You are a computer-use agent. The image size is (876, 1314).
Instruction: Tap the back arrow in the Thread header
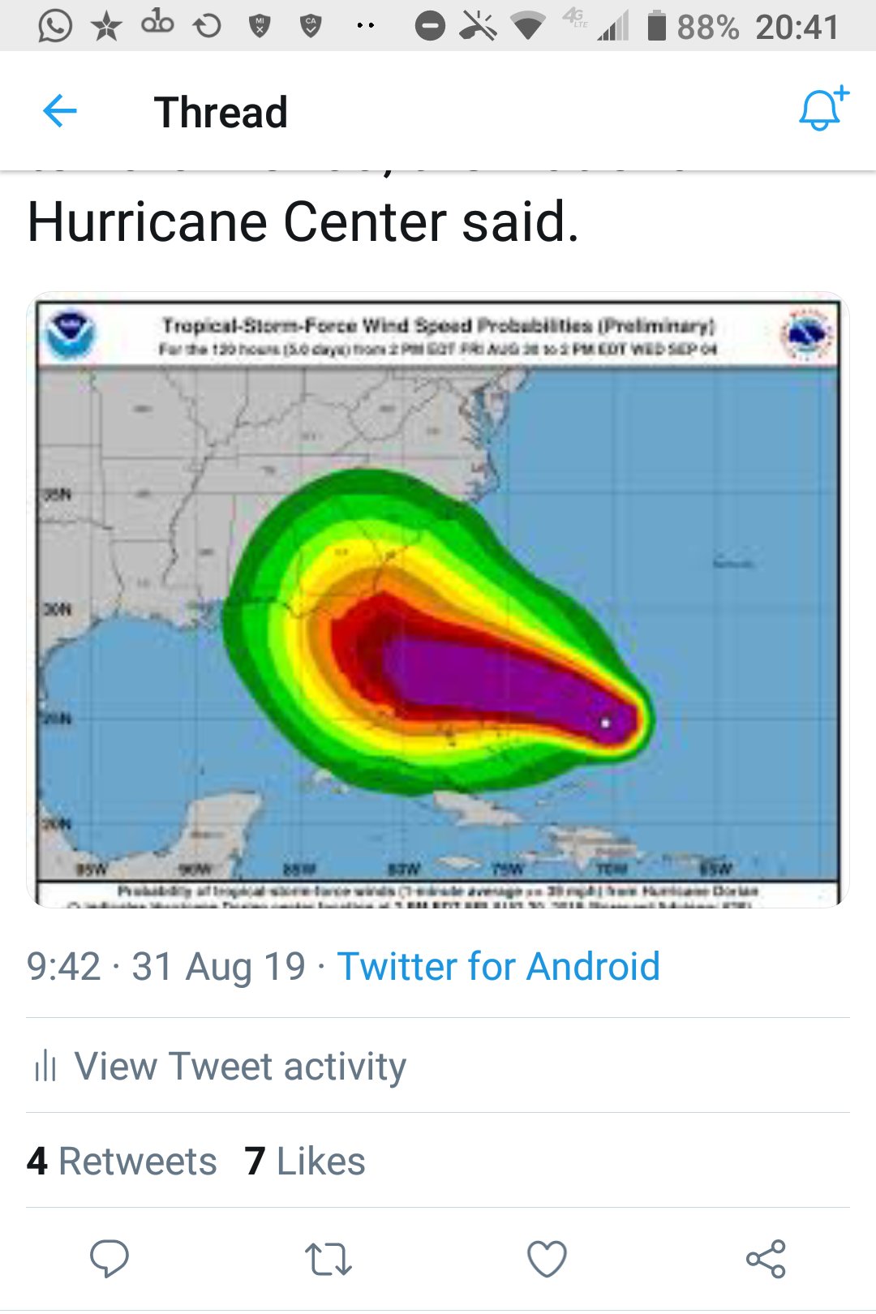point(59,111)
